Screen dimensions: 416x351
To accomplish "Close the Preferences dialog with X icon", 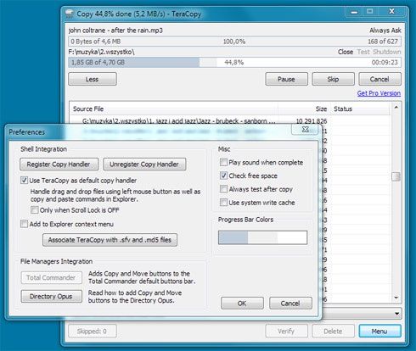I will 305,130.
